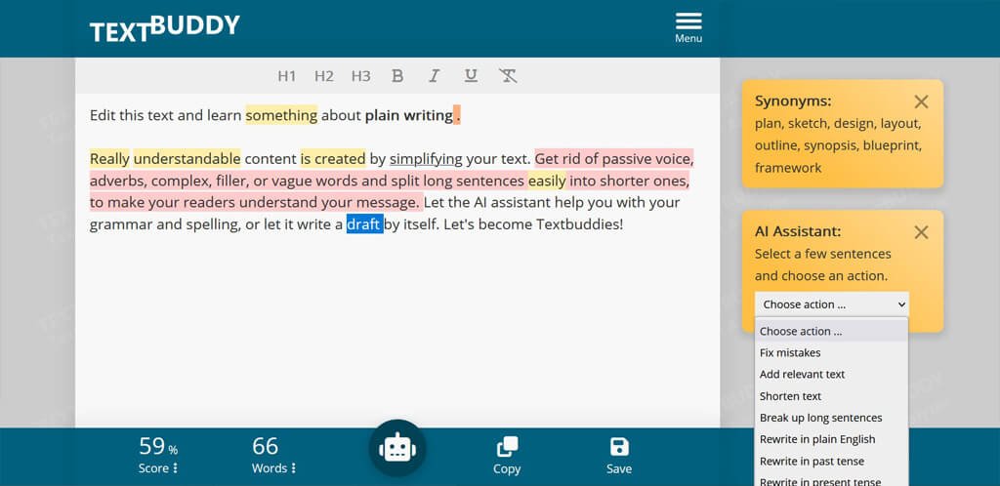Expand the Score details dots
Image resolution: width=1000 pixels, height=486 pixels.
click(176, 468)
